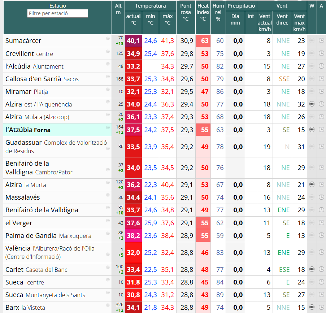This screenshot has height=313, width=326.
Task: Open the gear icon for Sumacàrcer
Action: (108, 38)
